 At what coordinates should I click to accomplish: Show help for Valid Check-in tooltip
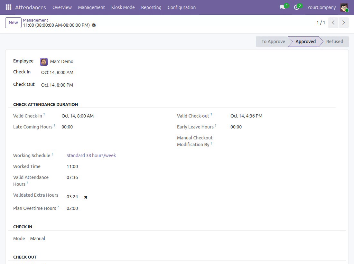pos(44,115)
